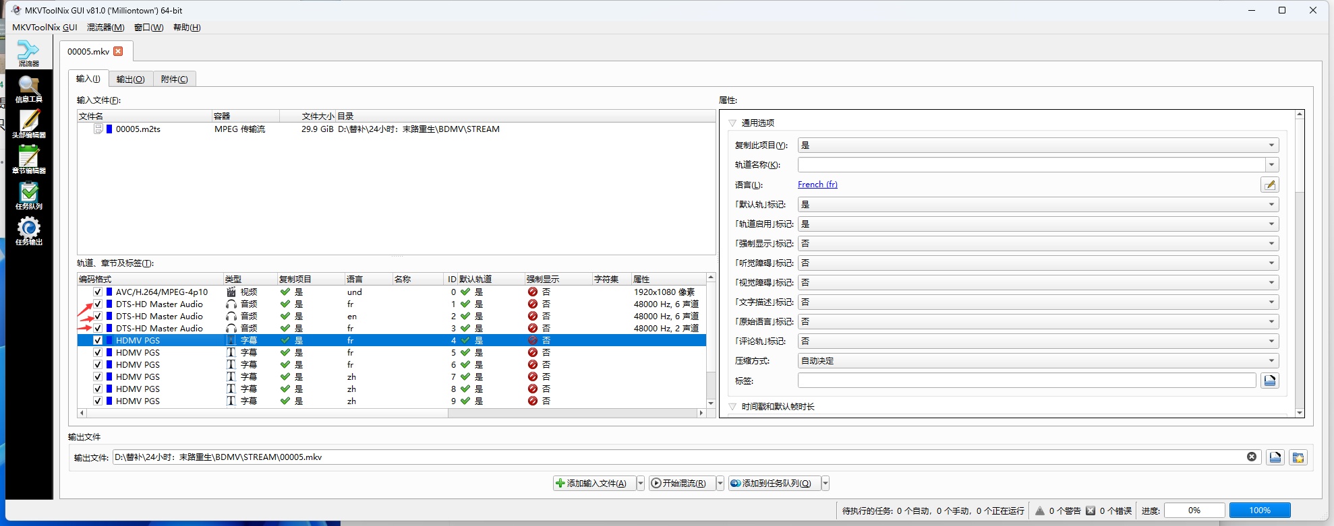Uncheck DTS-HD audio track ID 3
The image size is (1334, 526).
click(x=98, y=328)
